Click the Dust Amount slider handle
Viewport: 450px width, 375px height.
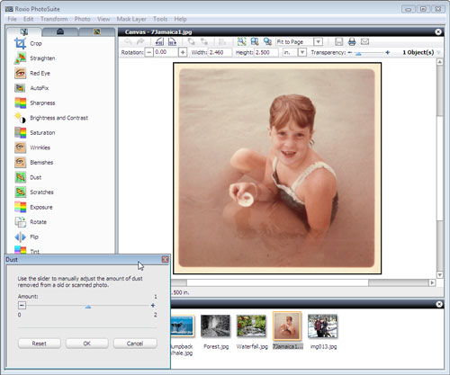(x=88, y=307)
